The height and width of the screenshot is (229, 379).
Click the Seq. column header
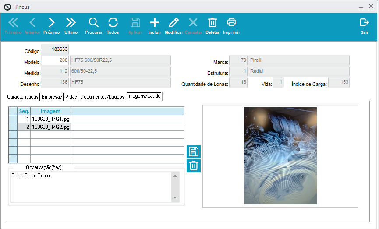pyautogui.click(x=24, y=111)
